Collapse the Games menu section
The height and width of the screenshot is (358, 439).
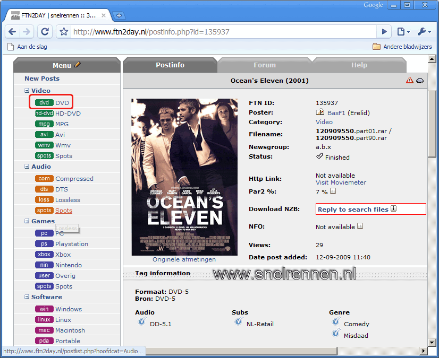tap(27, 221)
